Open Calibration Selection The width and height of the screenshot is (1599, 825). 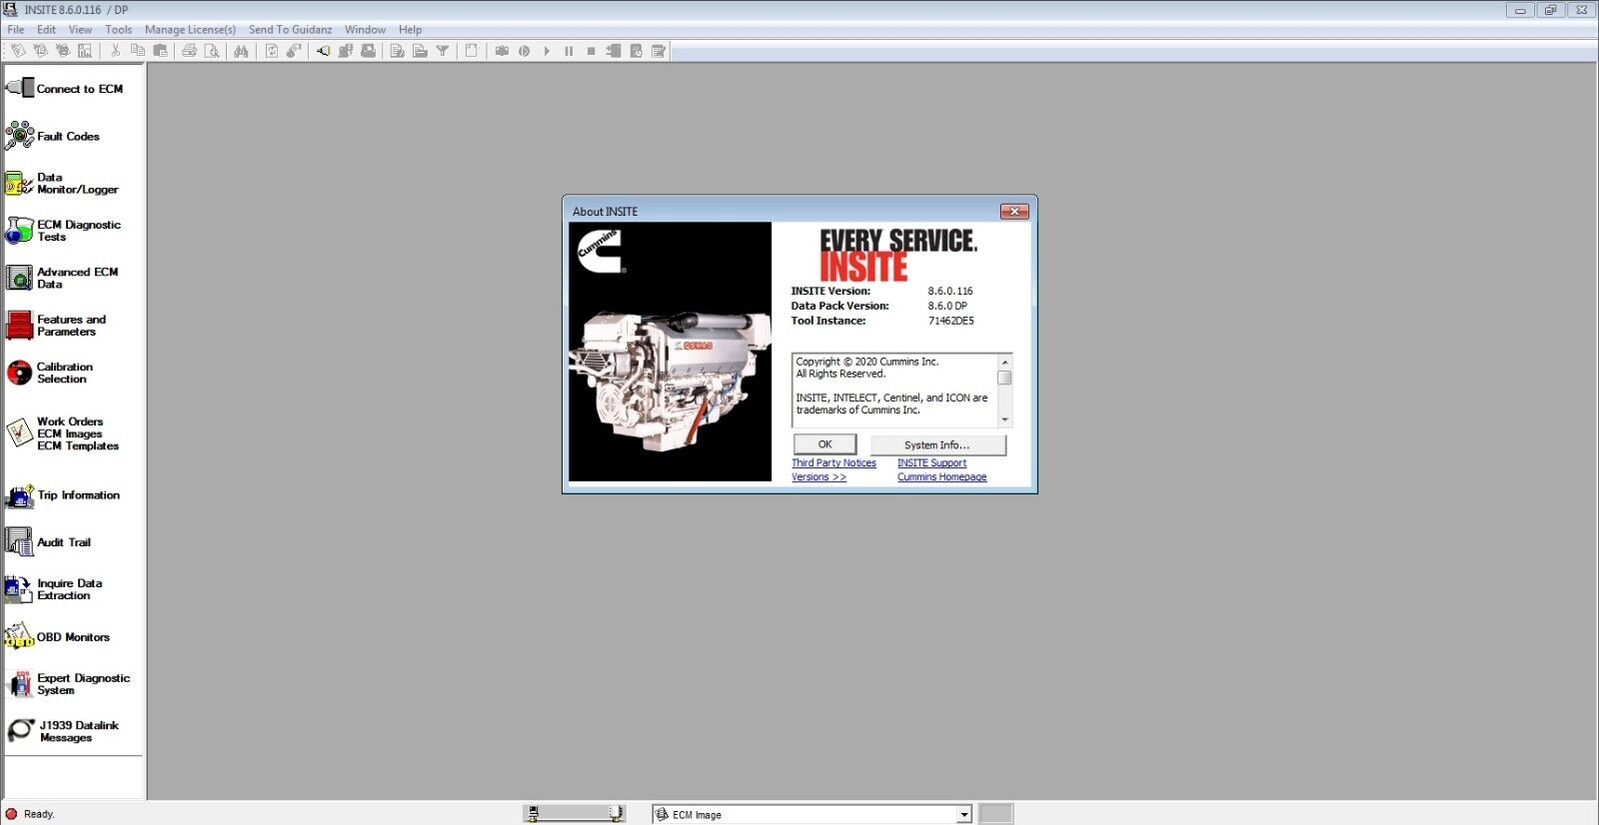[51, 373]
